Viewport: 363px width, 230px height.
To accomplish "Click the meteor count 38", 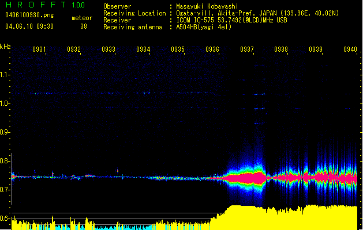I will click(84, 26).
